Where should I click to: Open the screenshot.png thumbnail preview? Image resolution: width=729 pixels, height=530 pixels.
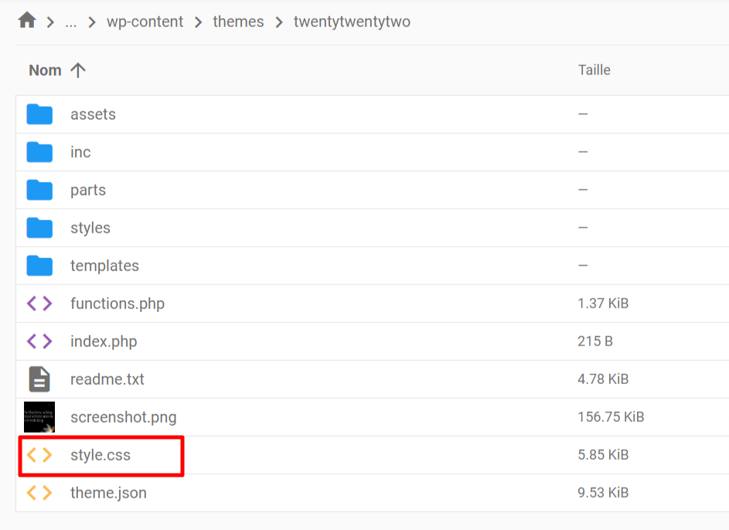point(39,417)
